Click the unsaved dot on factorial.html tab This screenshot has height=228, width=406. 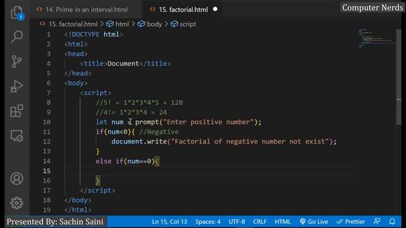point(215,9)
